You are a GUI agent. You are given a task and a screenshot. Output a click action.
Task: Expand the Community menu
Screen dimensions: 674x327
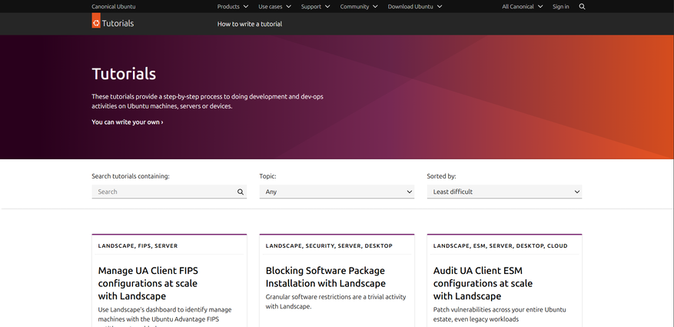click(359, 6)
